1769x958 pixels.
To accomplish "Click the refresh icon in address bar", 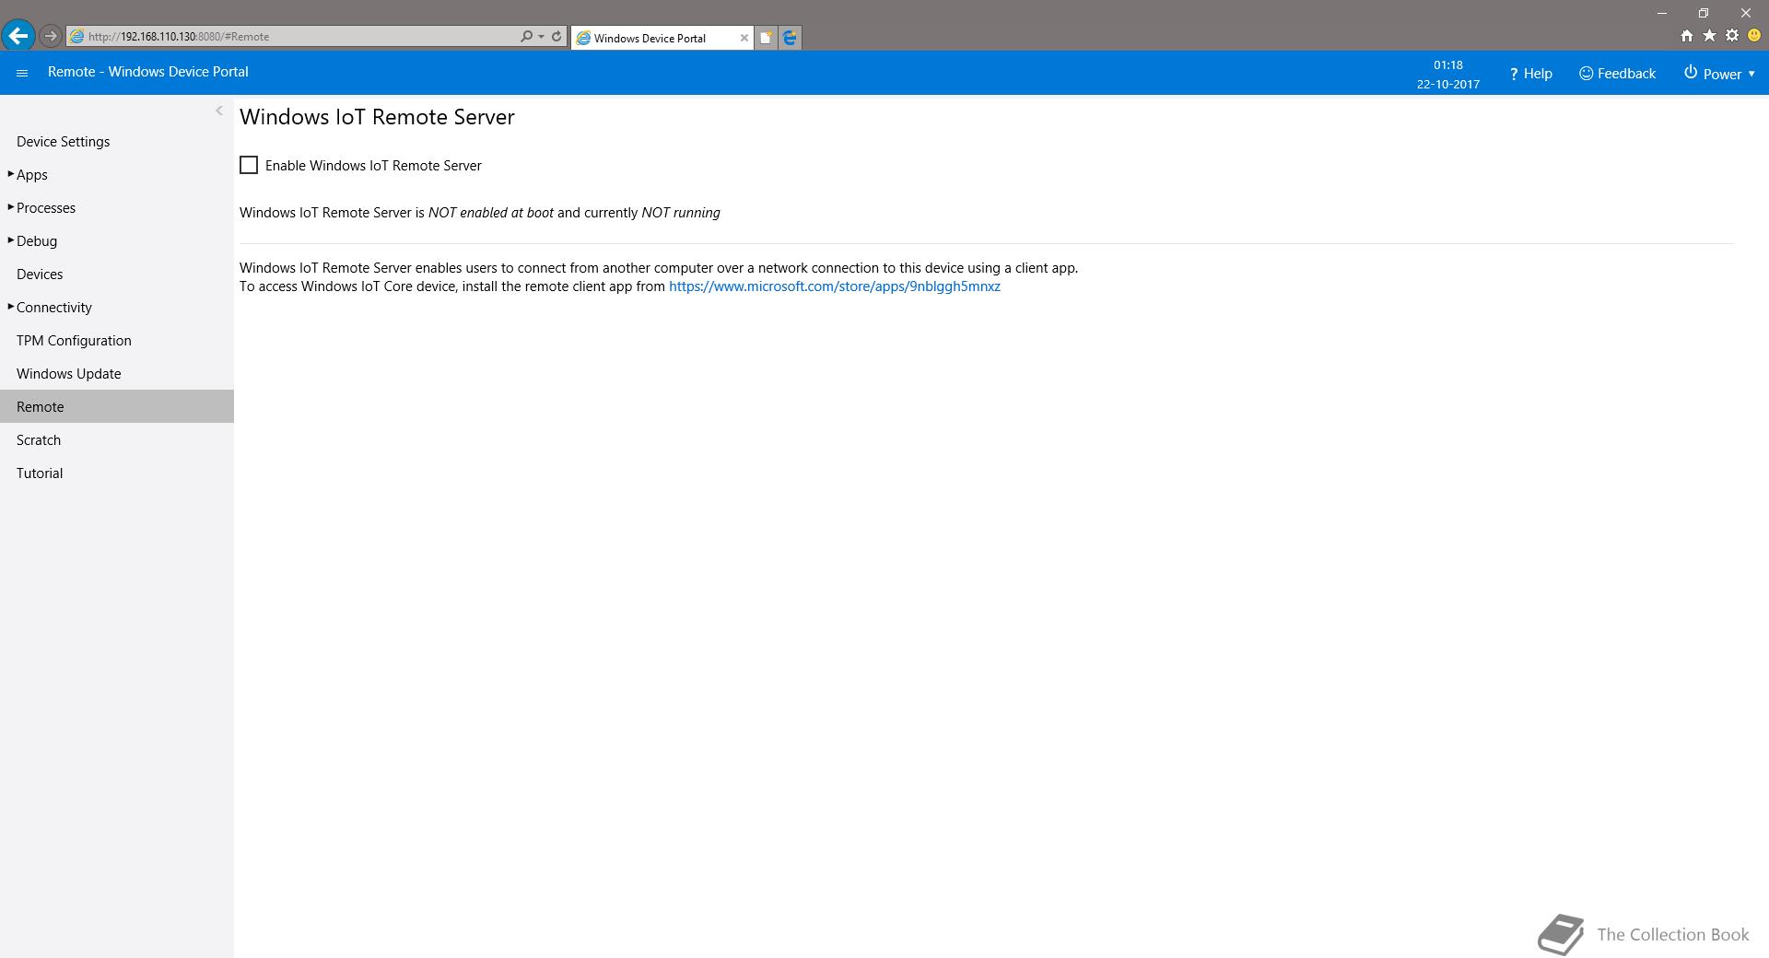I will (x=556, y=37).
